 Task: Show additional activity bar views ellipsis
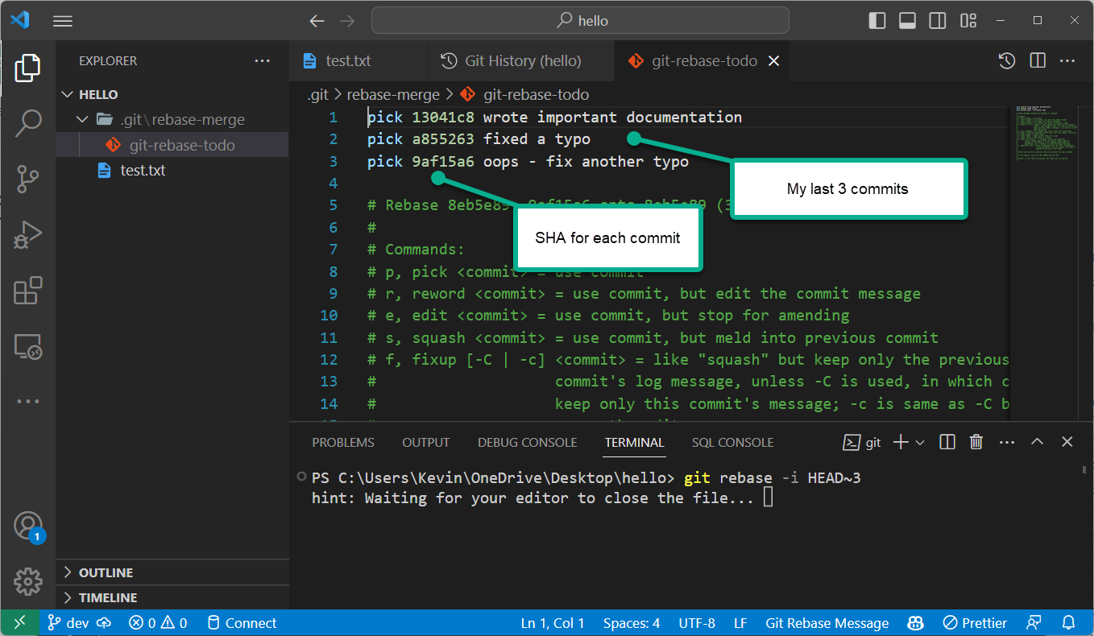point(27,401)
